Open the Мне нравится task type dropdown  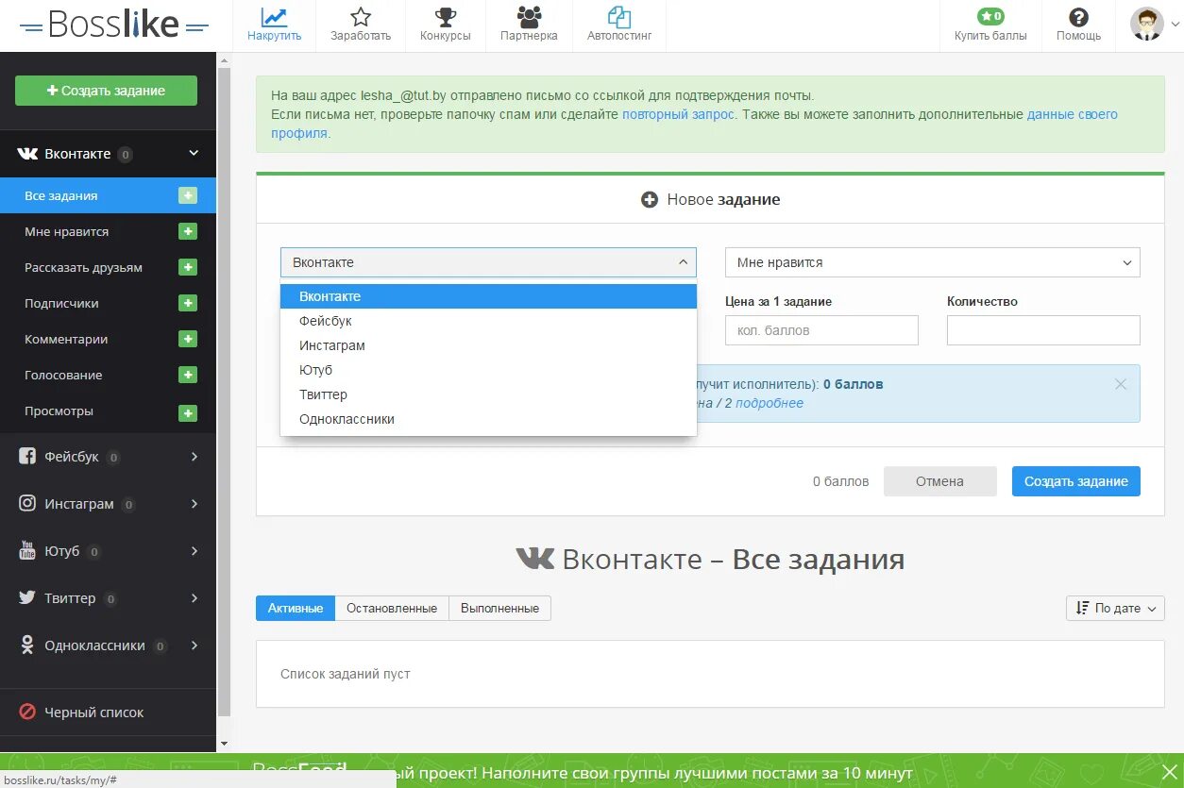[933, 262]
